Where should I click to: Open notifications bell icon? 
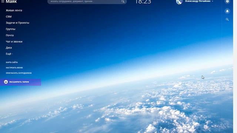pyautogui.click(x=227, y=11)
